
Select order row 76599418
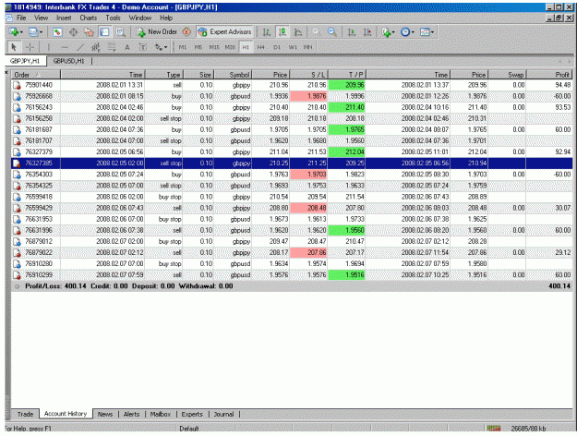coord(292,197)
